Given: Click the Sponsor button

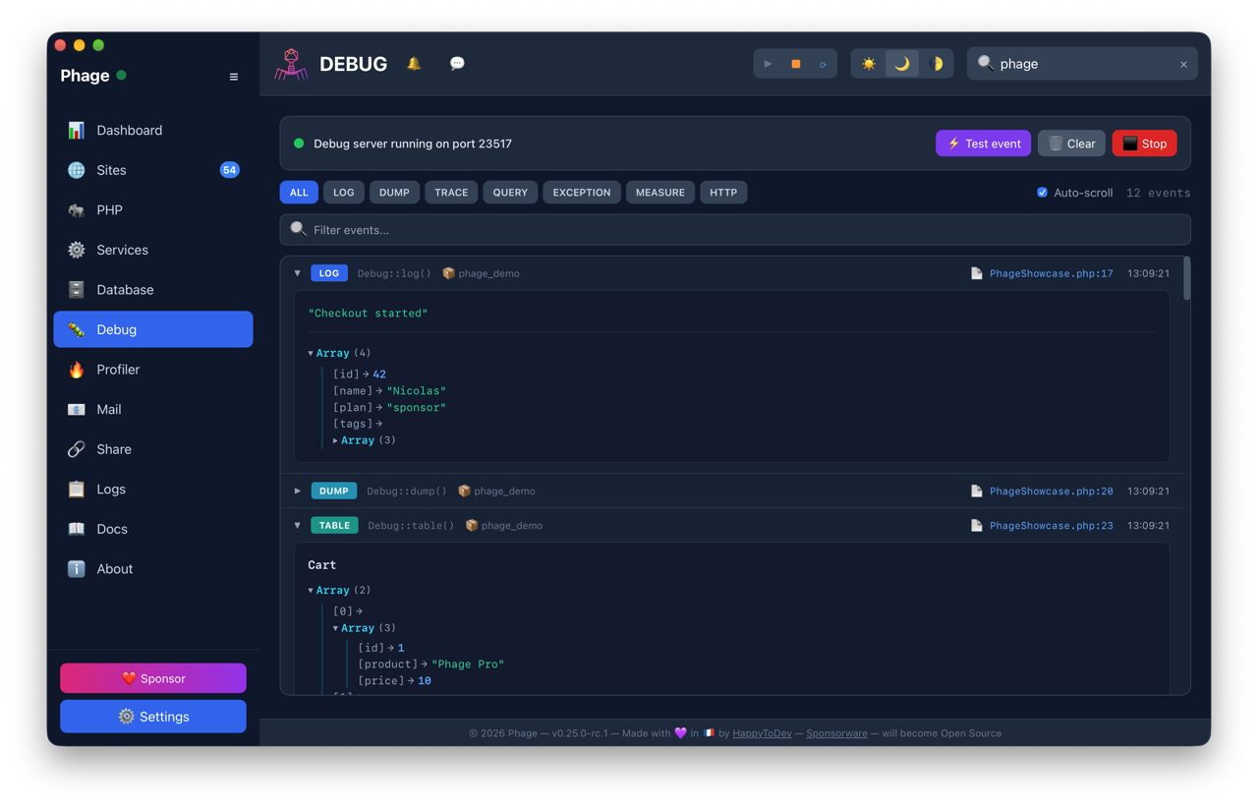Looking at the screenshot, I should pos(153,678).
